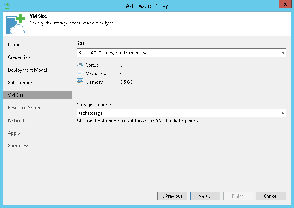294x208 pixels.
Task: Expand the Storage account dropdown arrow
Action: point(283,113)
